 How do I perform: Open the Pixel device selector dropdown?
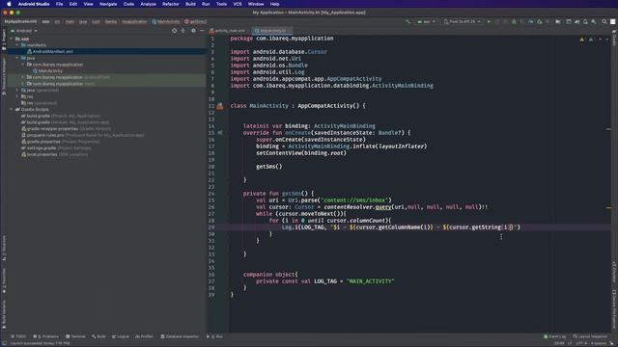pyautogui.click(x=462, y=21)
